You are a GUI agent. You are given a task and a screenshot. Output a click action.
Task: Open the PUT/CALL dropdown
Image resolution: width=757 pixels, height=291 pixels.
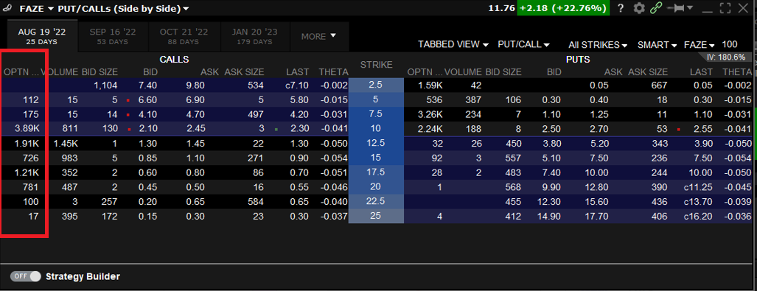coord(524,44)
